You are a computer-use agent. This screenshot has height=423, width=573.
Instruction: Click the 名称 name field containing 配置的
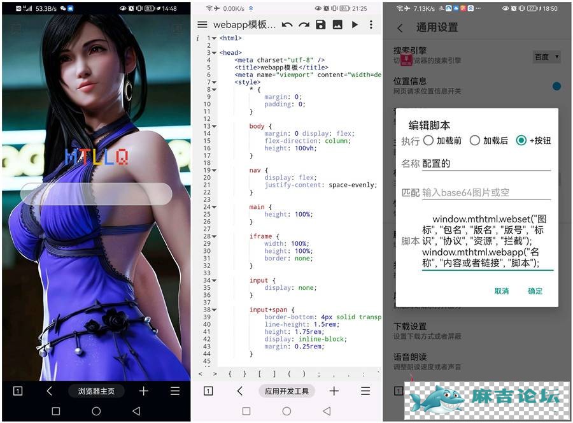coord(486,164)
